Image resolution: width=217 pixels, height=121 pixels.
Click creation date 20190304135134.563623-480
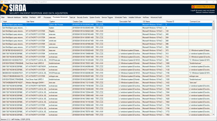tap(83, 31)
